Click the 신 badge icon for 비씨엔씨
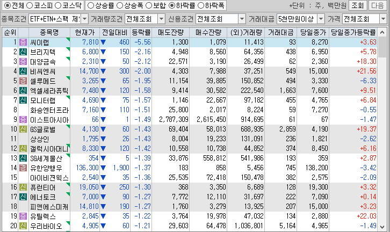Image resolution: width=390 pixels, height=232 pixels. (x=23, y=71)
